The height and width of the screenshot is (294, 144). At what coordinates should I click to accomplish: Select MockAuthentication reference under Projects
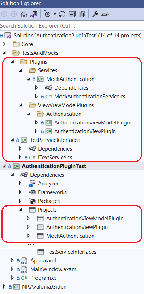(x=70, y=236)
